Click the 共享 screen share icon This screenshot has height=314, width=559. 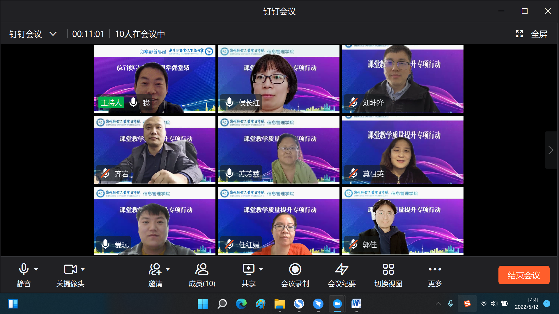pyautogui.click(x=248, y=269)
